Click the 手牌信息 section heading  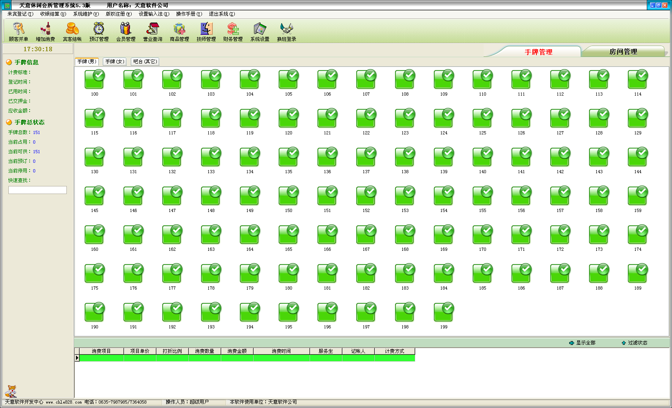coord(26,62)
